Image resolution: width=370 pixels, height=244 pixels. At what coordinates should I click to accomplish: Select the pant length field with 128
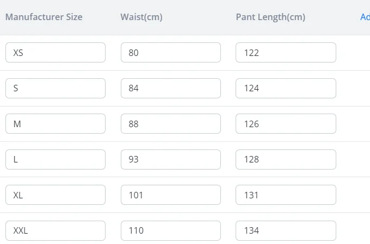click(286, 159)
